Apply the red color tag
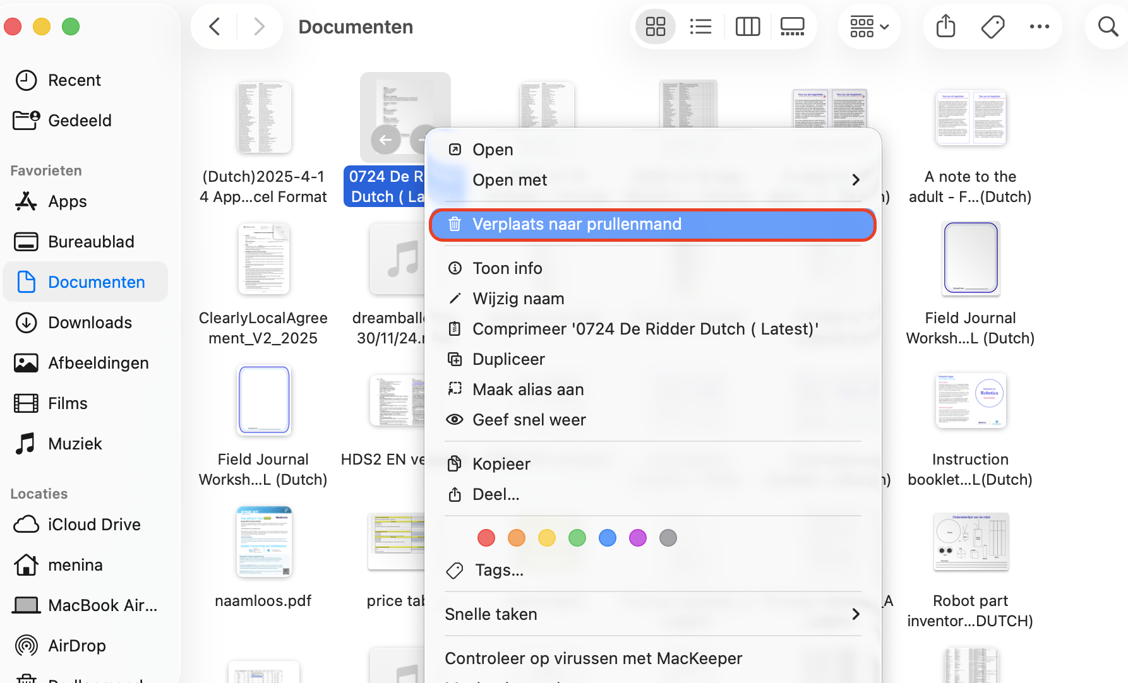The width and height of the screenshot is (1128, 683). point(486,538)
